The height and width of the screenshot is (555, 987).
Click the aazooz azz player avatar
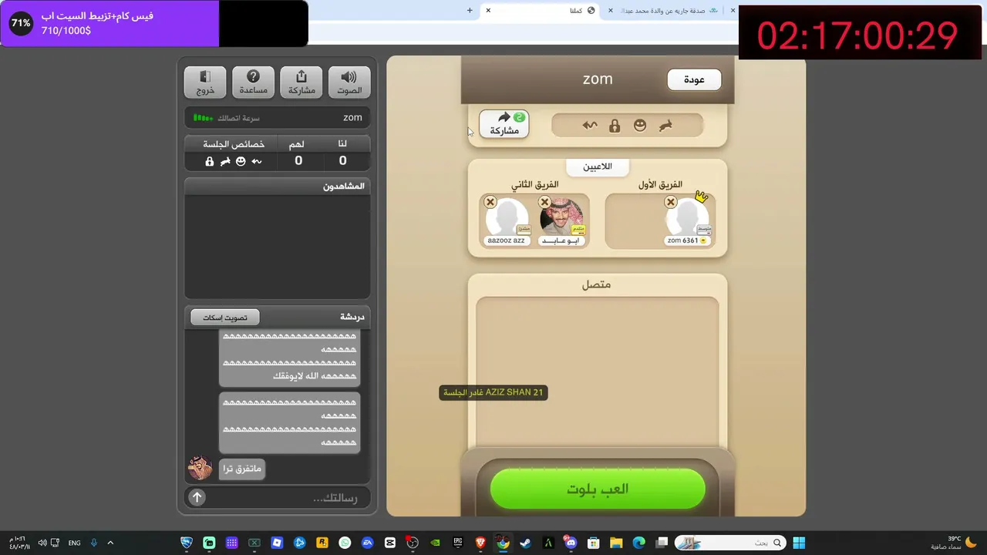point(507,217)
